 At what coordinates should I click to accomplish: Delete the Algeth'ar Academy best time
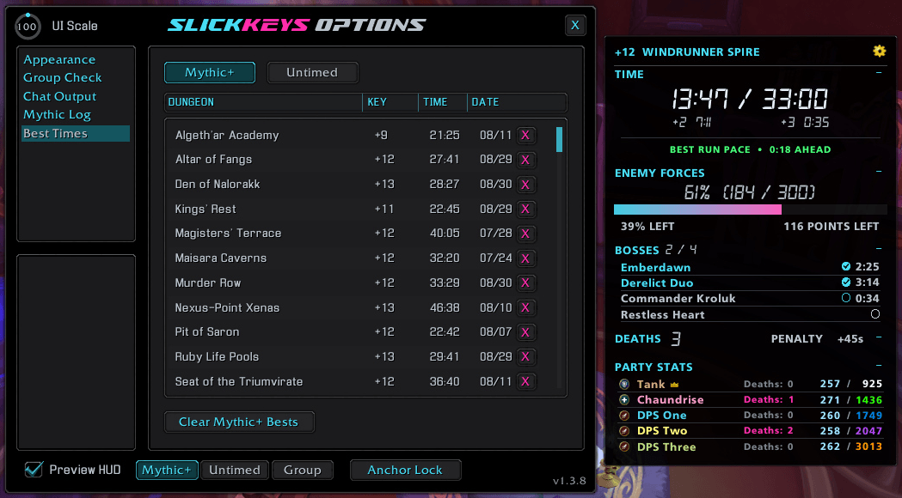pos(525,135)
